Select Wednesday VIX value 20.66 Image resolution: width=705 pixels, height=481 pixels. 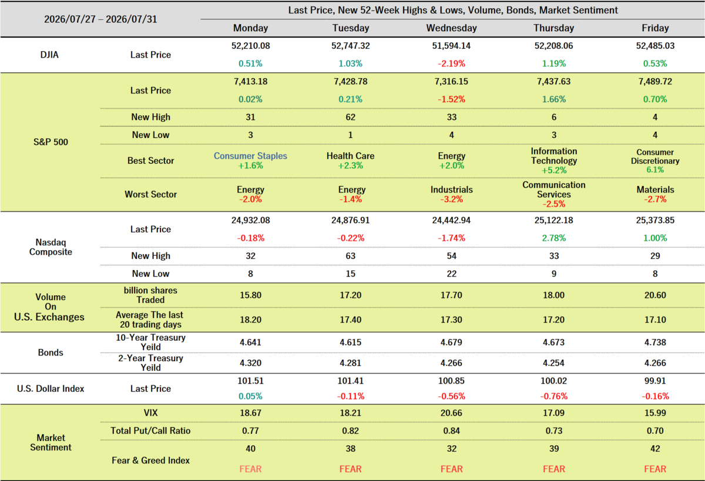(451, 414)
